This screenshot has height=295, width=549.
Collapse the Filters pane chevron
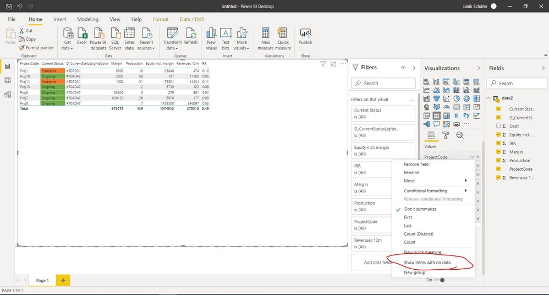(x=414, y=68)
